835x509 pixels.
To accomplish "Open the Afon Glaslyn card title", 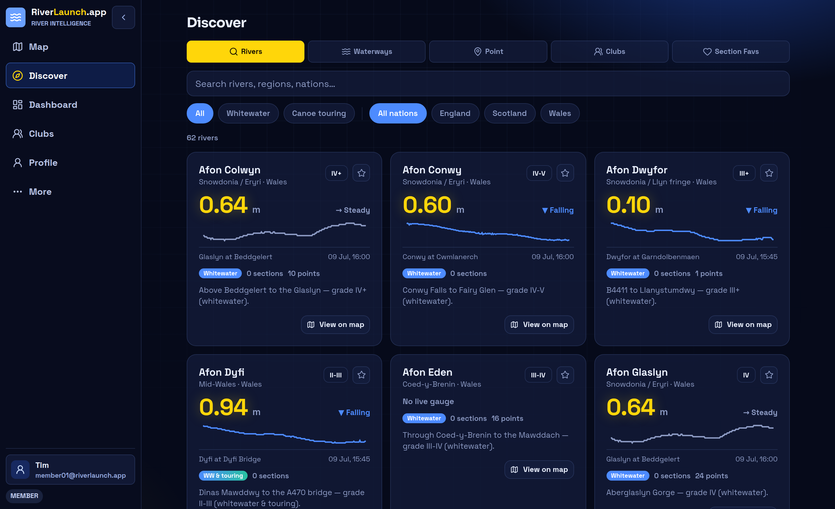I will pos(637,372).
